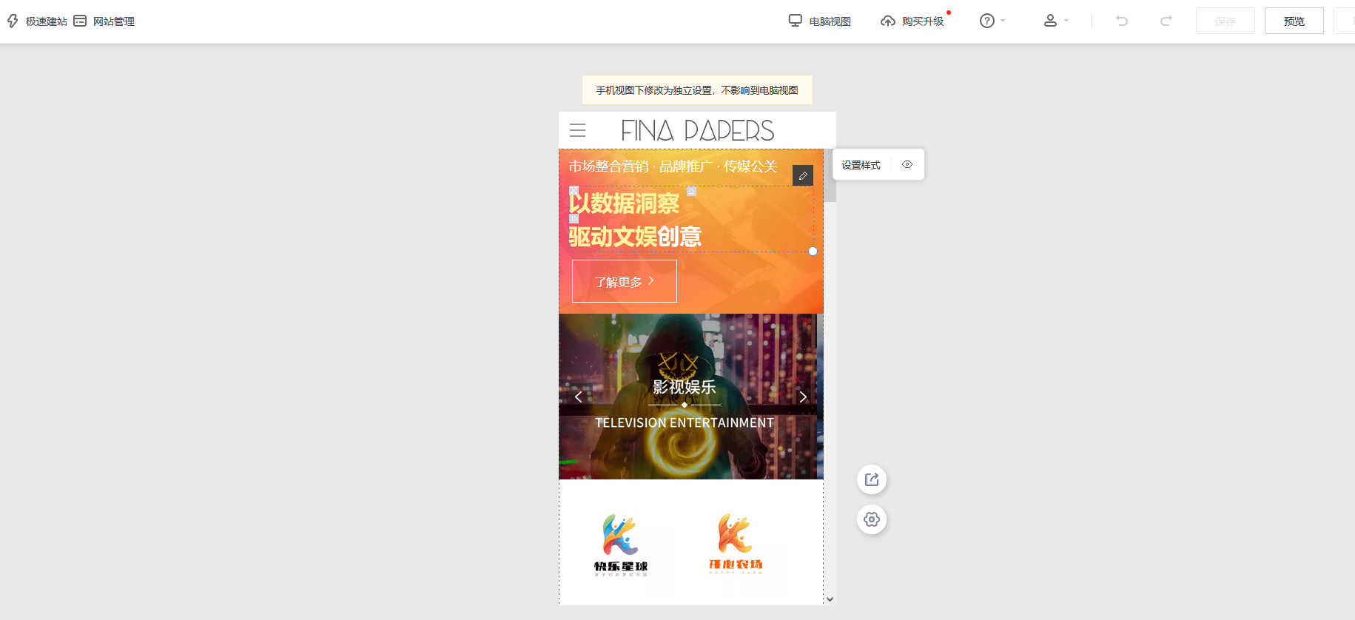Screen dimensions: 1355x620
Task: Open the gear settings round icon
Action: [x=872, y=519]
